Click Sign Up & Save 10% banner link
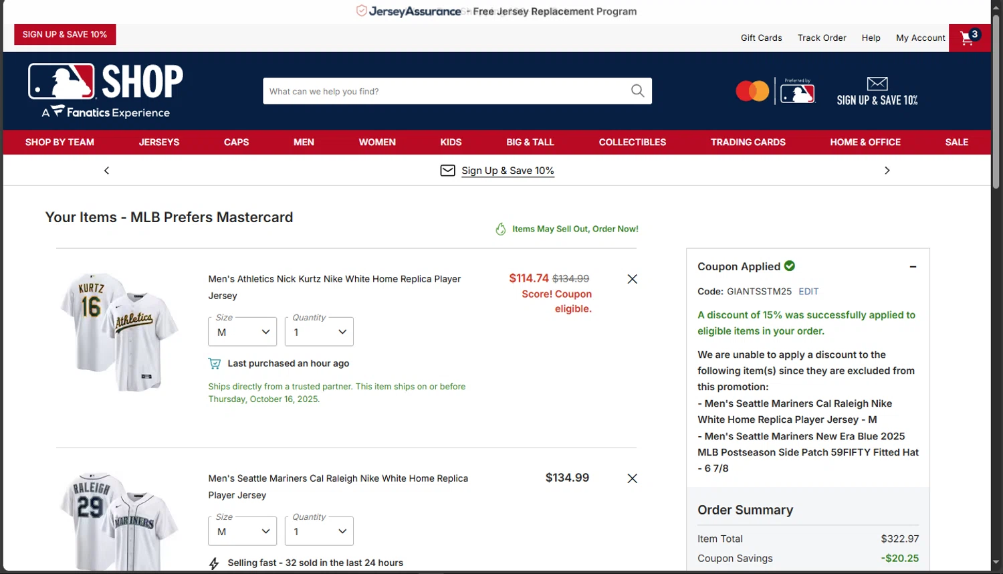The width and height of the screenshot is (1003, 574). (508, 171)
